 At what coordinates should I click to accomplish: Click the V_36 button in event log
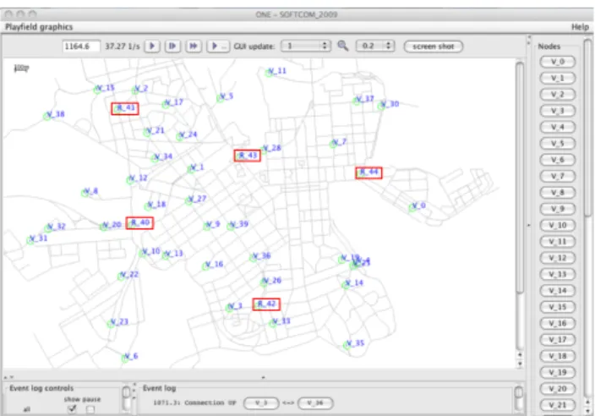pyautogui.click(x=316, y=402)
